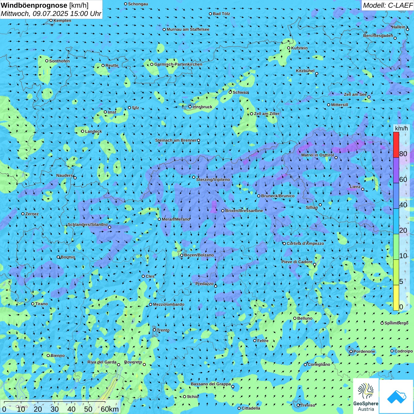Click the red 80 km/h legend color
Viewport: 414px width, 414px height.
tap(396, 145)
